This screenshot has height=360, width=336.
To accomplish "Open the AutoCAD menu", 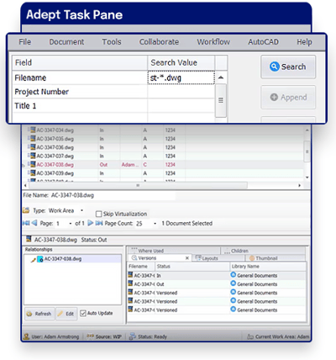I will (x=263, y=42).
